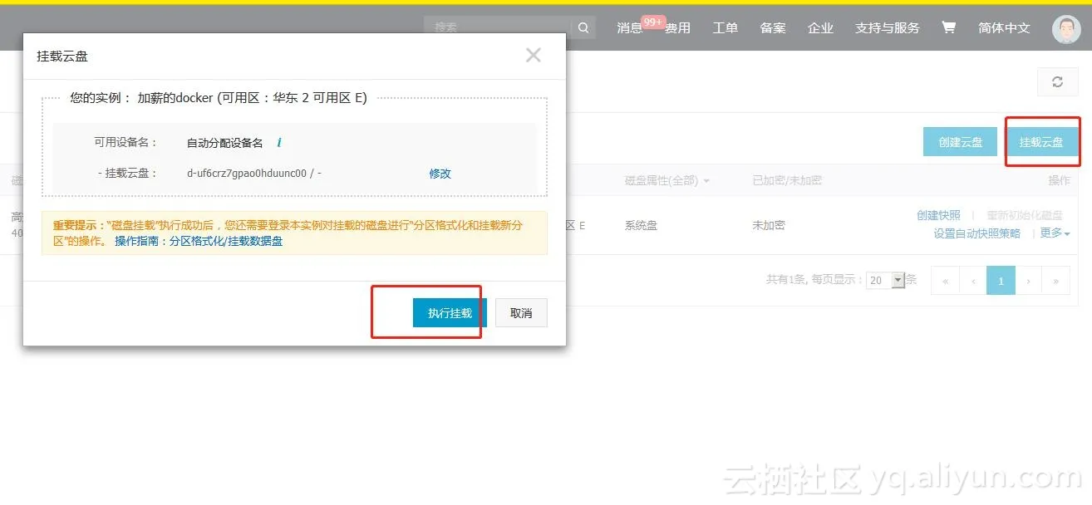
Task: Click the 创建云盘 button
Action: click(960, 142)
